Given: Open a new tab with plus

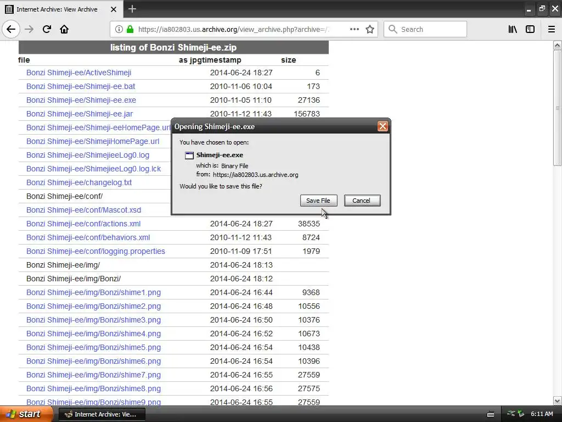Looking at the screenshot, I should (x=132, y=9).
